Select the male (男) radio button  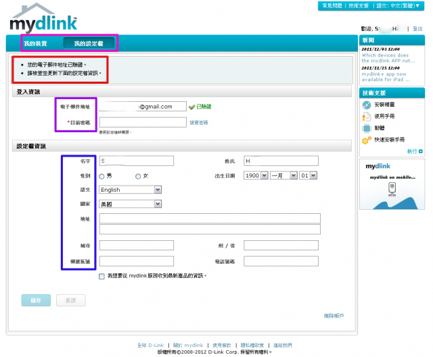(x=101, y=176)
